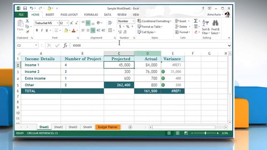Expand Format as Table menu
This screenshot has height=150, width=267.
pos(150,27)
